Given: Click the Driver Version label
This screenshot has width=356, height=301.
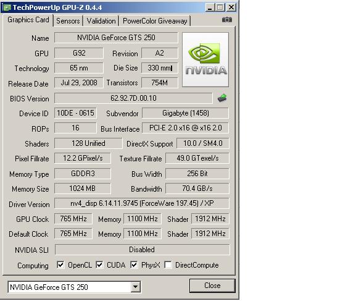Looking at the screenshot, I should (x=29, y=205).
